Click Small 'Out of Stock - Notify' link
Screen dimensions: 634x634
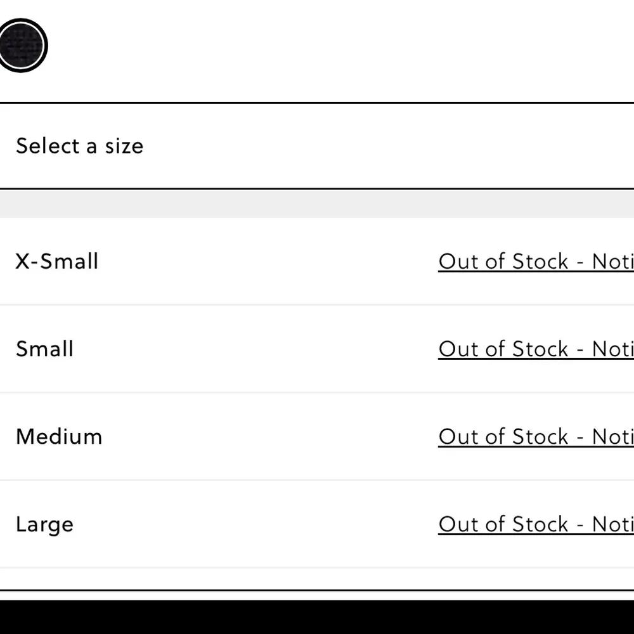(x=536, y=349)
